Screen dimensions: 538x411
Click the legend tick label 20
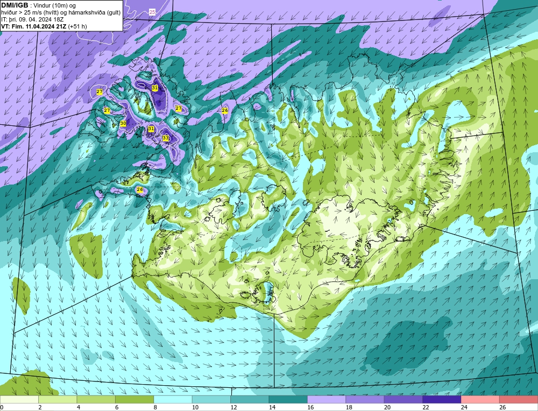click(387, 407)
